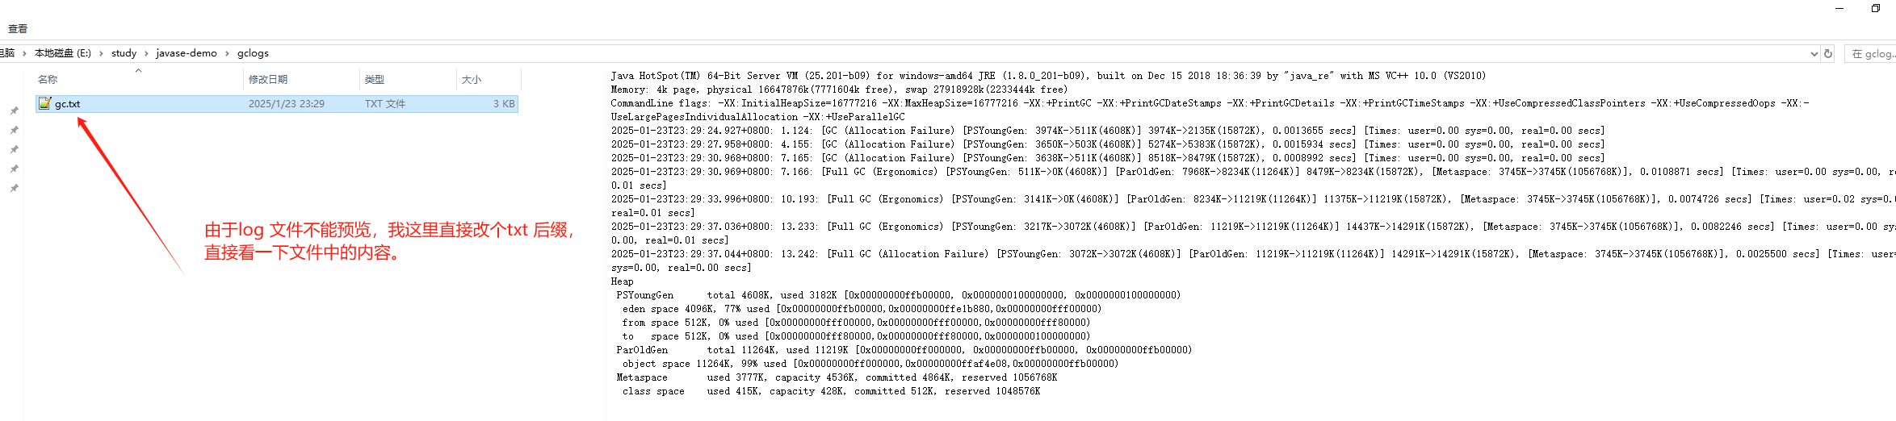Open the 查看 ribbon tab
The image size is (1896, 421).
click(x=18, y=29)
